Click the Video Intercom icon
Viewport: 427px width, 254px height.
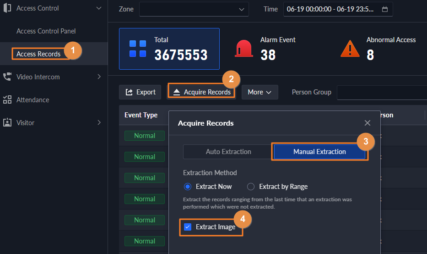pyautogui.click(x=7, y=77)
